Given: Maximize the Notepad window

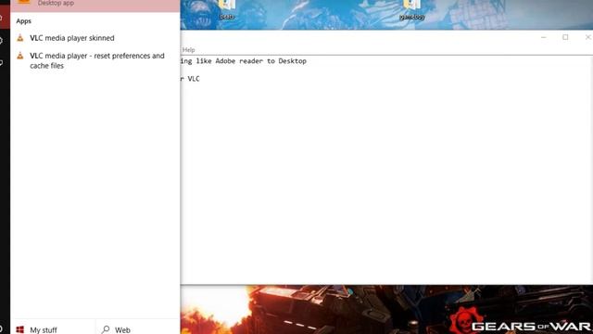Looking at the screenshot, I should coord(565,37).
